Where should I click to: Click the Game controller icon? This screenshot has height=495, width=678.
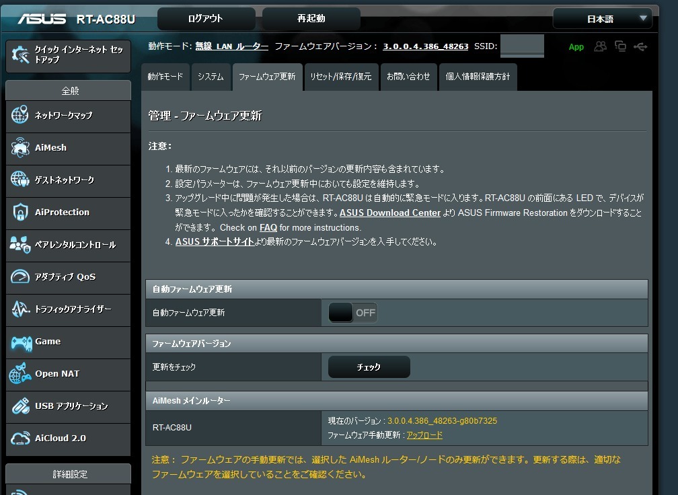click(22, 343)
